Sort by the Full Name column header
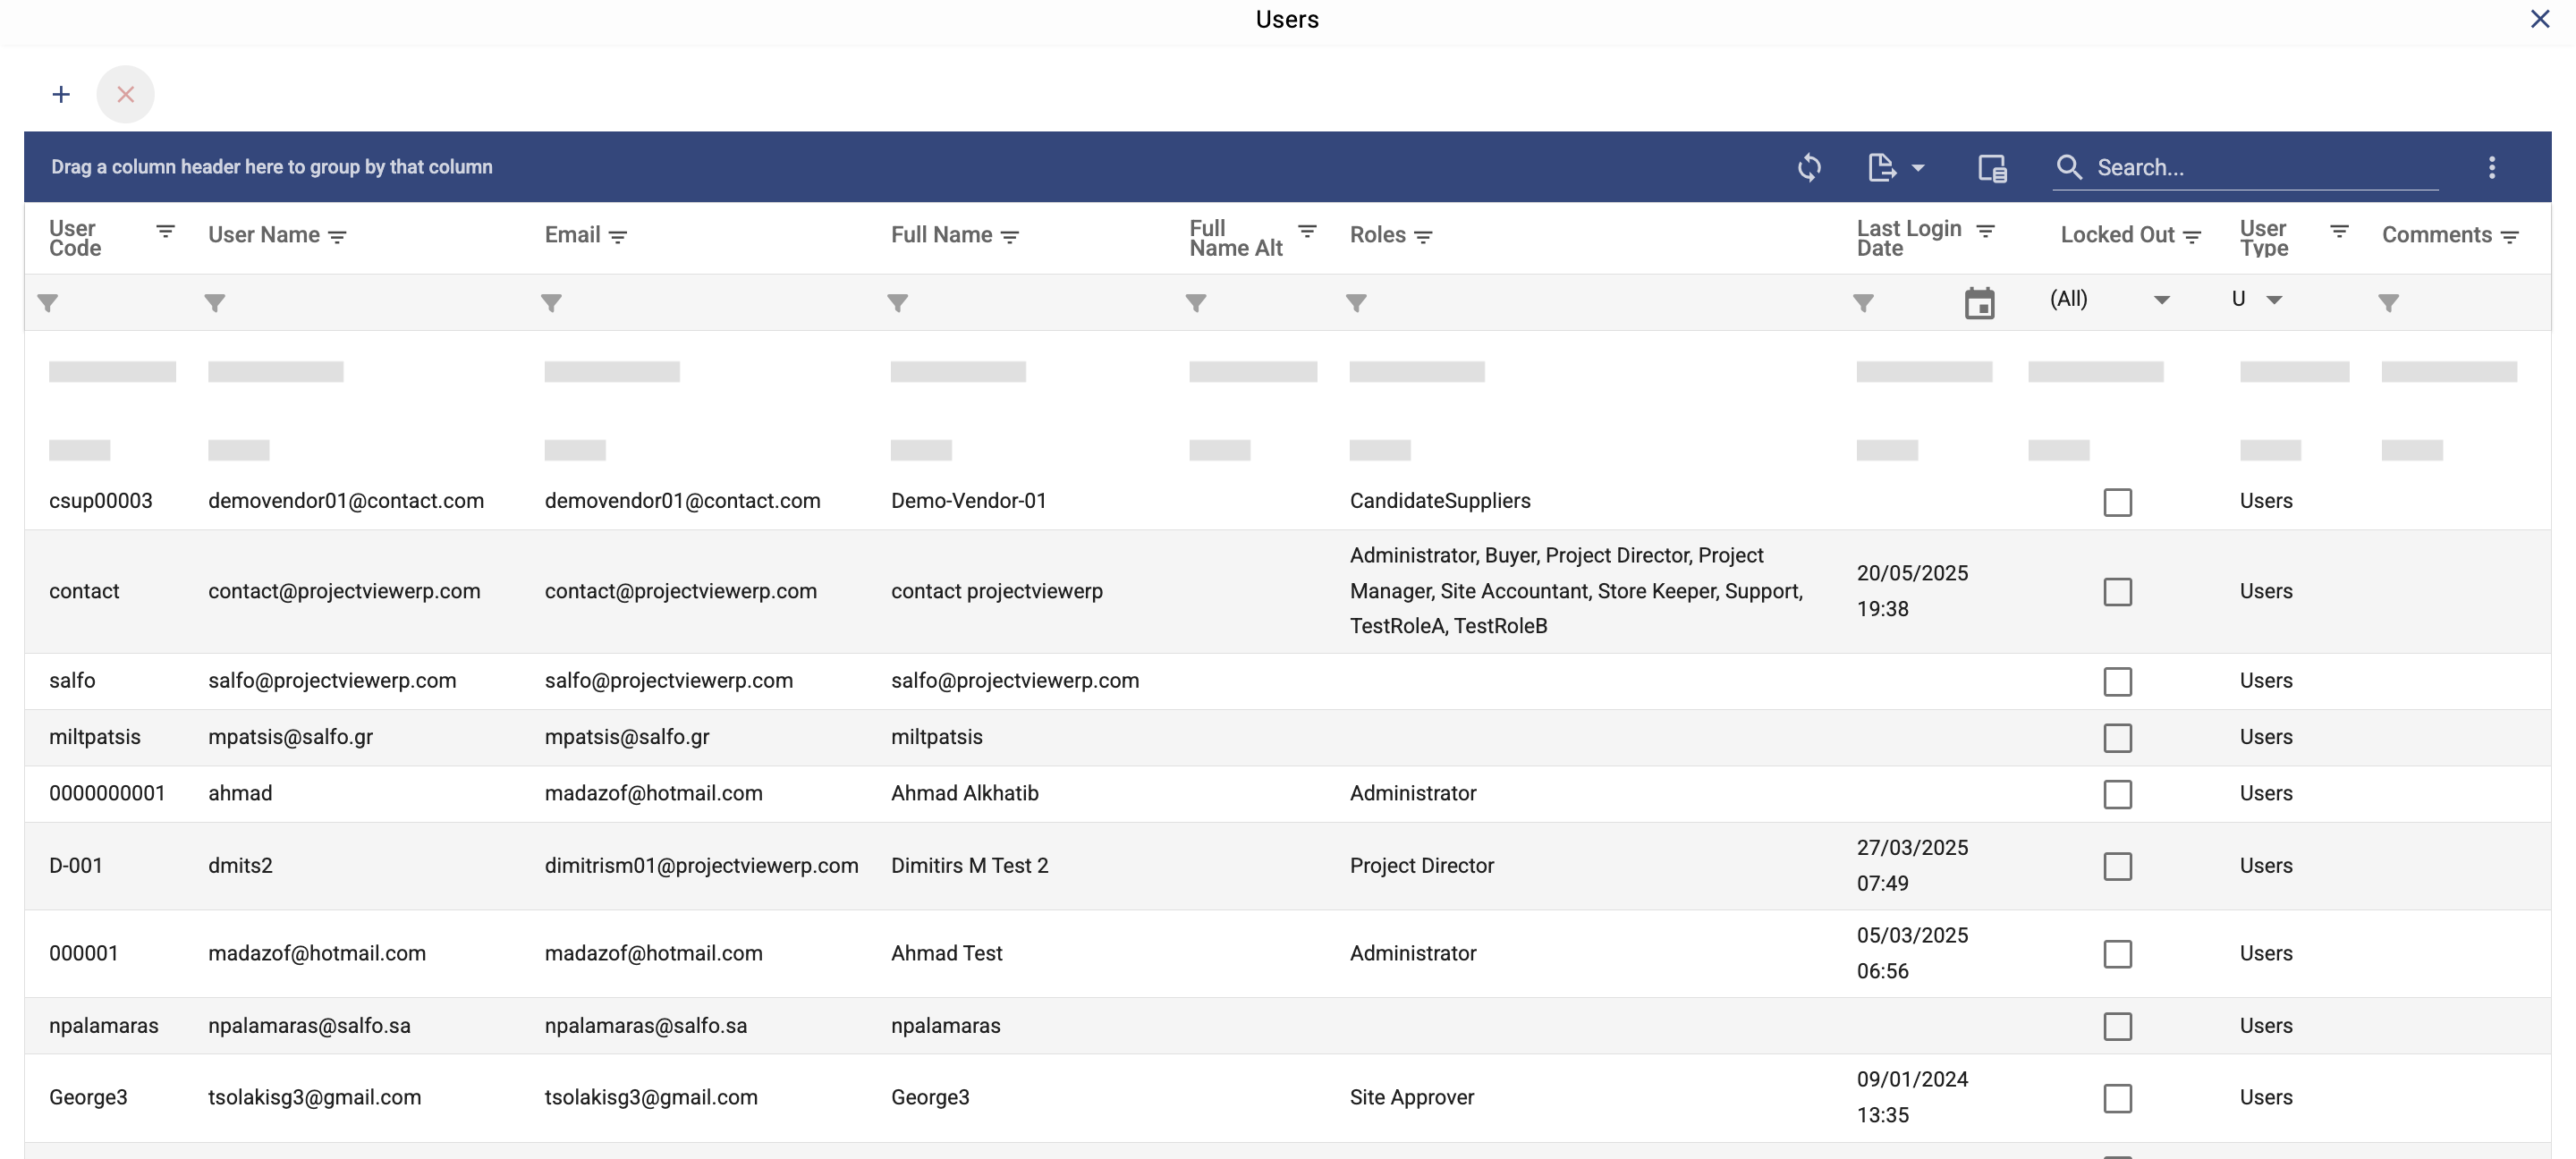This screenshot has height=1159, width=2576. 941,235
